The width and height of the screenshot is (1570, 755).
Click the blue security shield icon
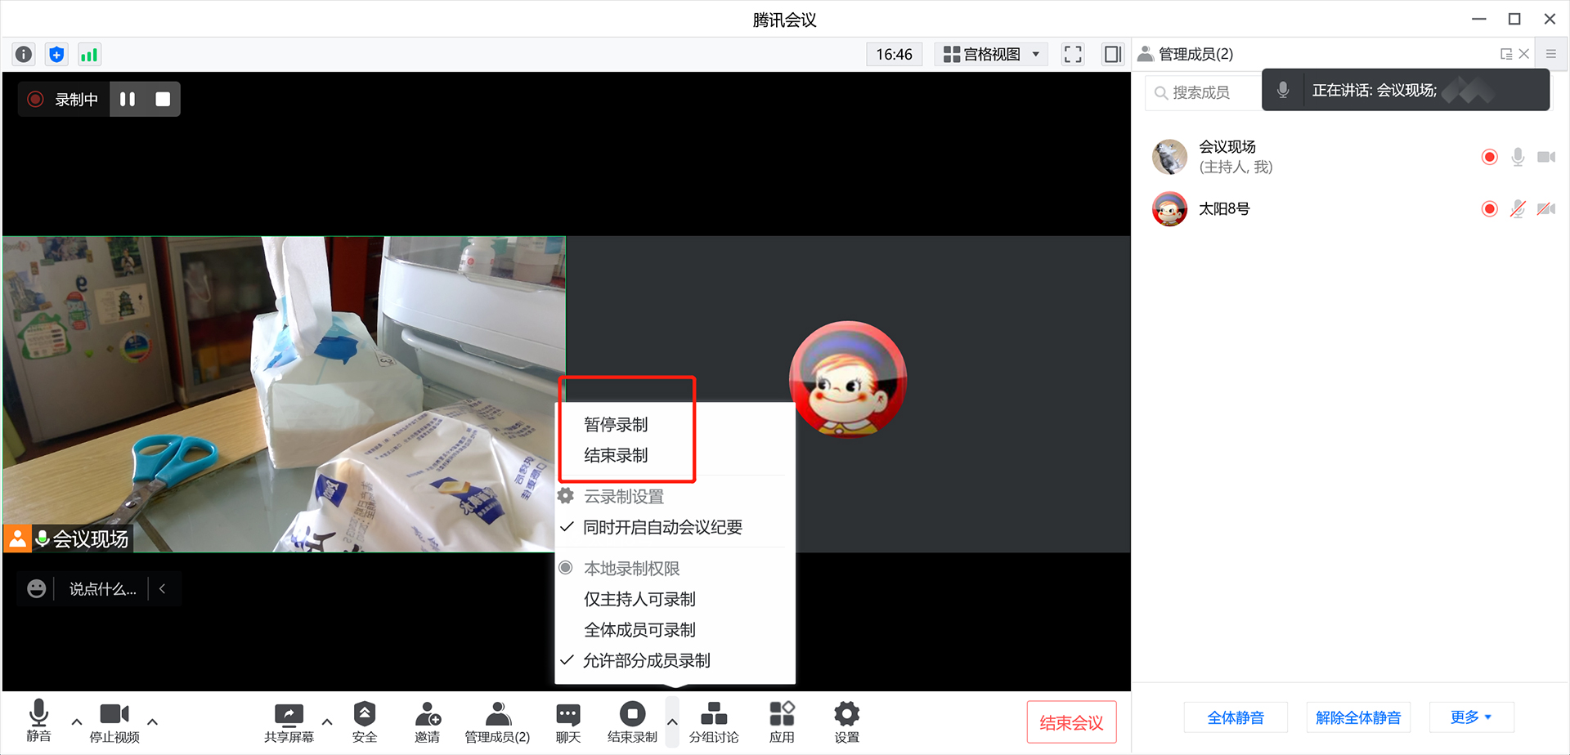[x=56, y=55]
